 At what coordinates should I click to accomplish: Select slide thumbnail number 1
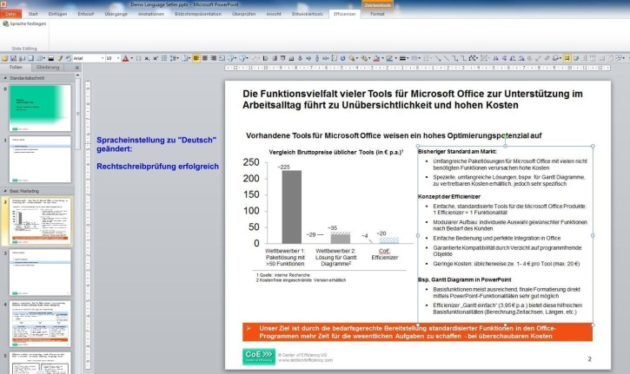(40, 160)
